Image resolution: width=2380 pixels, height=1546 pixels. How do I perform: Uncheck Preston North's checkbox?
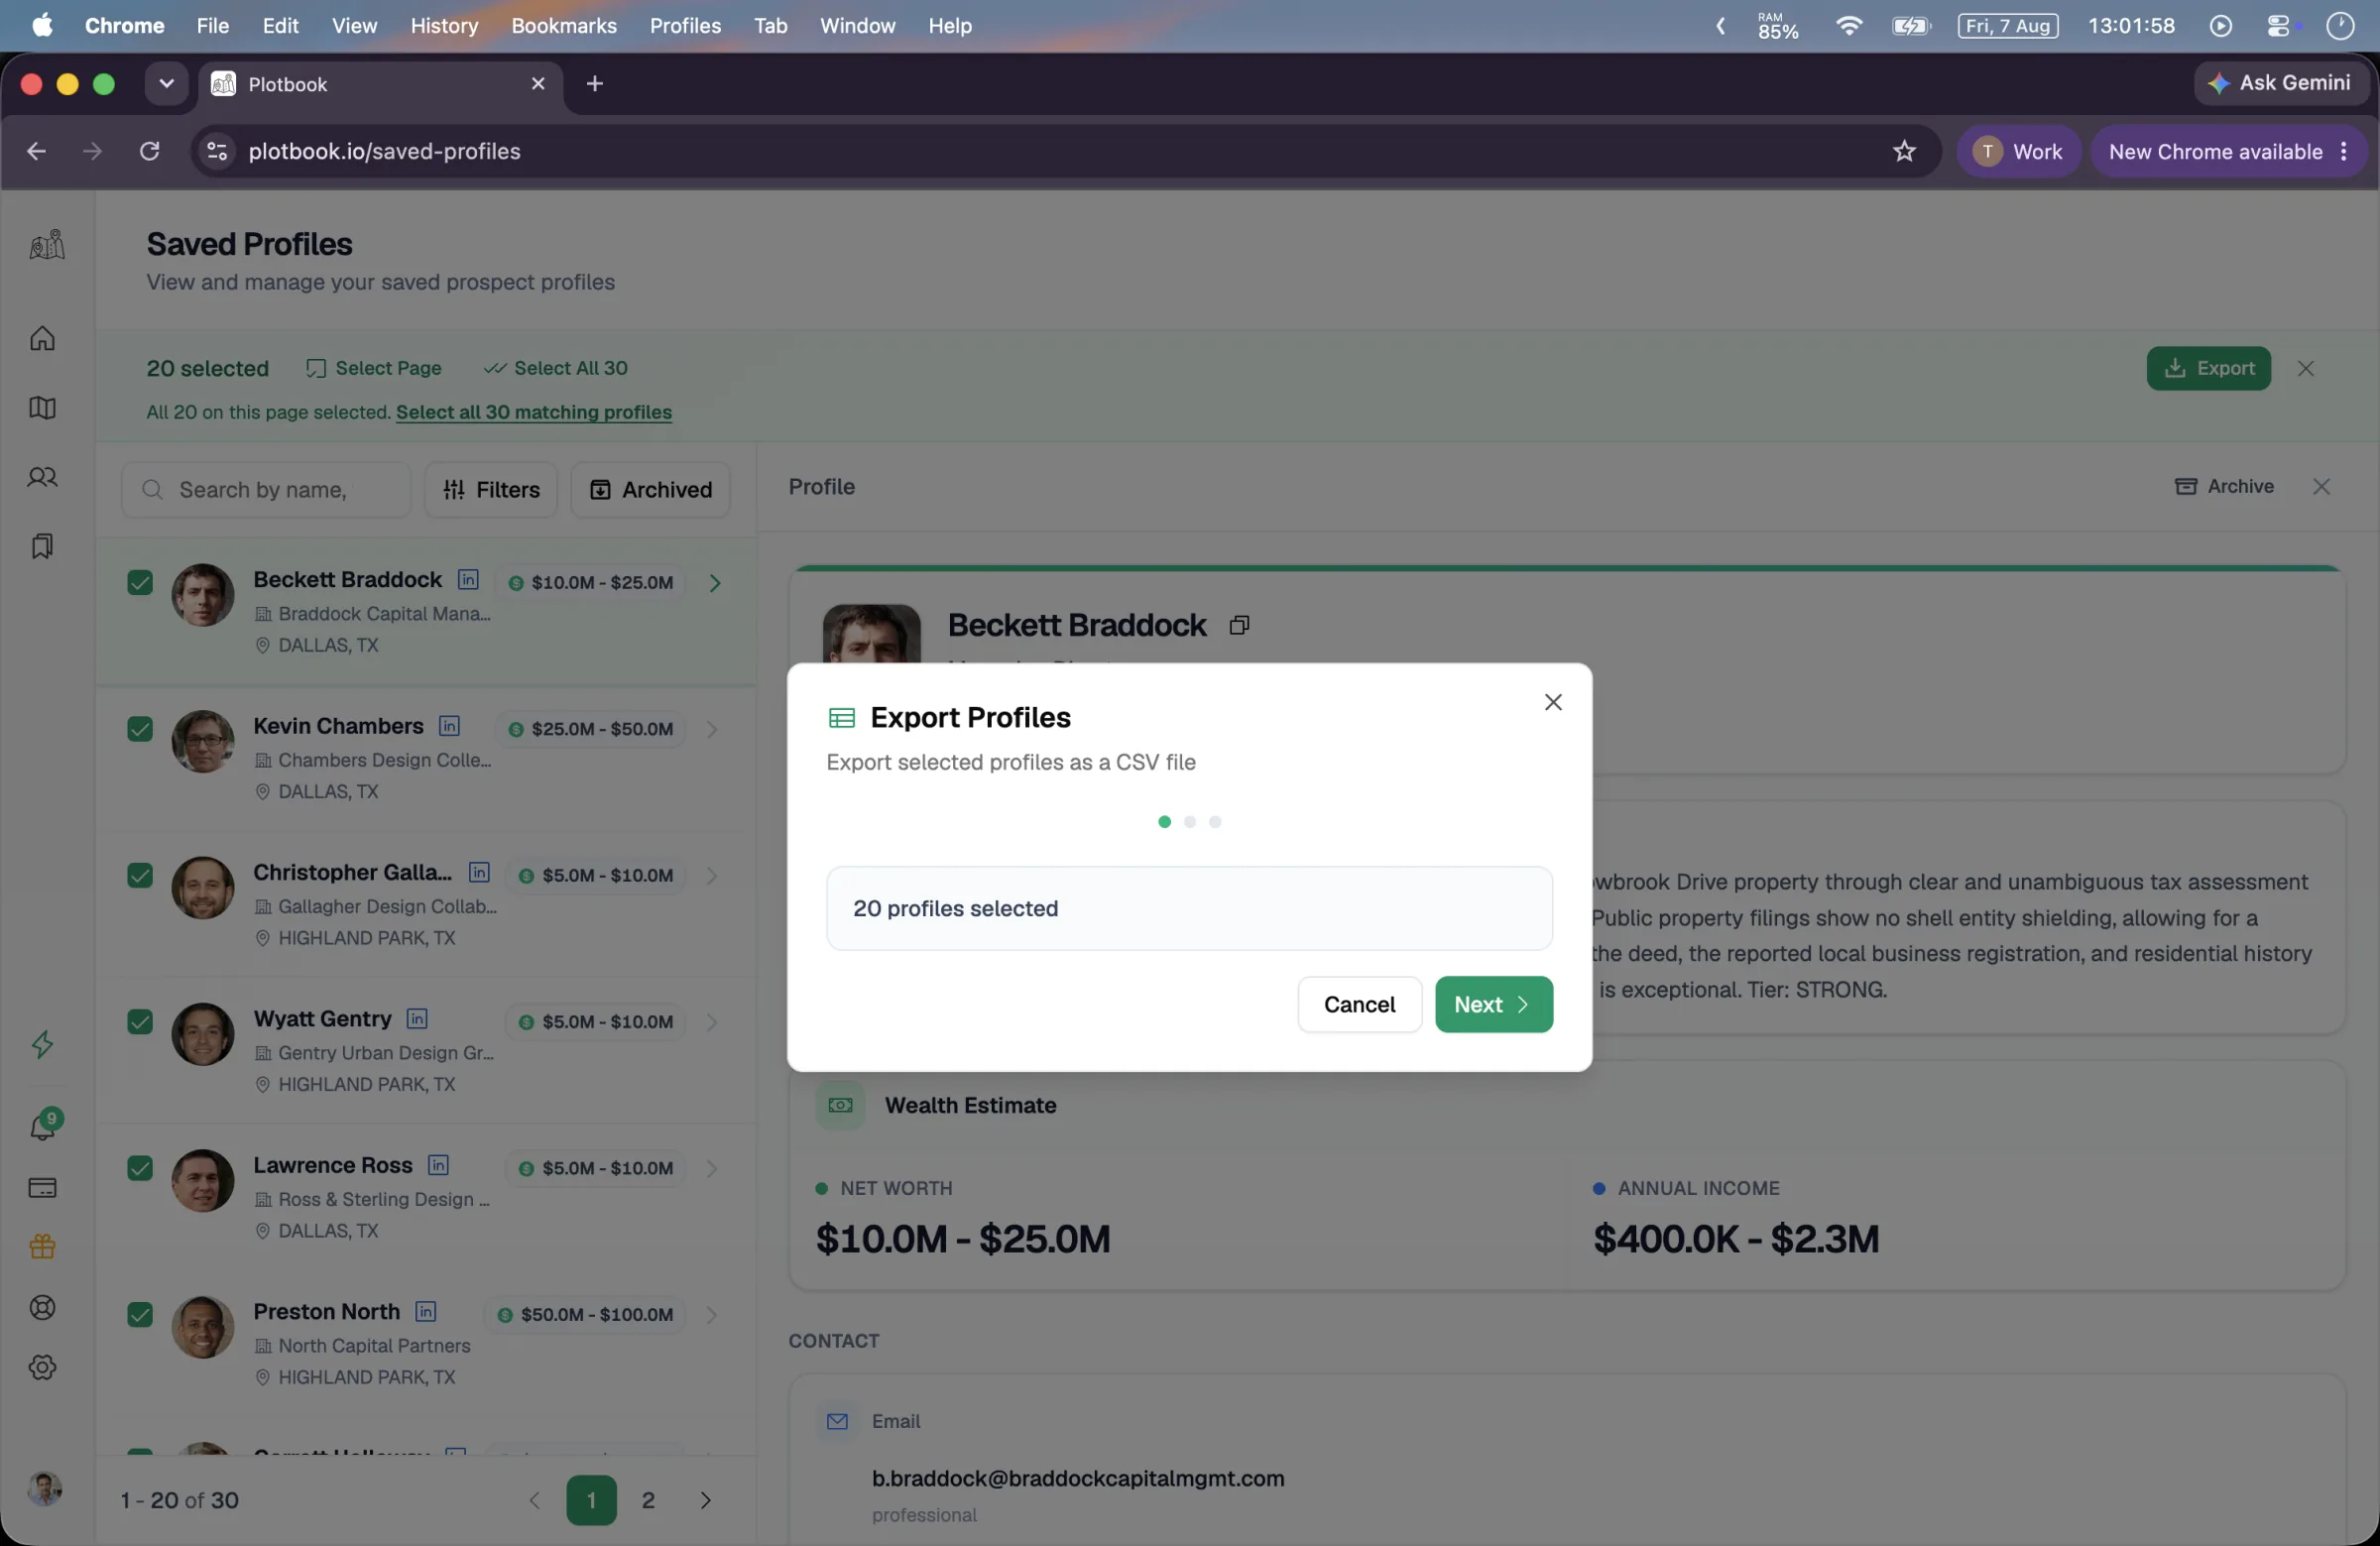140,1314
